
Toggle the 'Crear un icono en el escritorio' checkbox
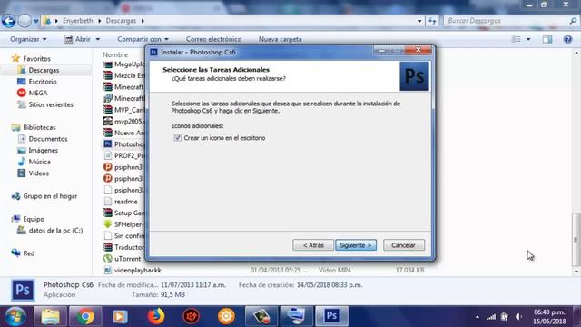178,138
